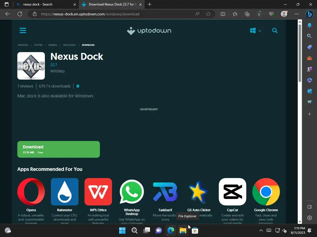
Task: Open the WINDOWS breadcrumb link
Action: pyautogui.click(x=23, y=45)
